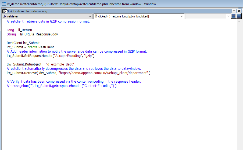This screenshot has width=243, height=150.
Task: Open the cb_retrieve control dropdown
Action: click(90, 16)
